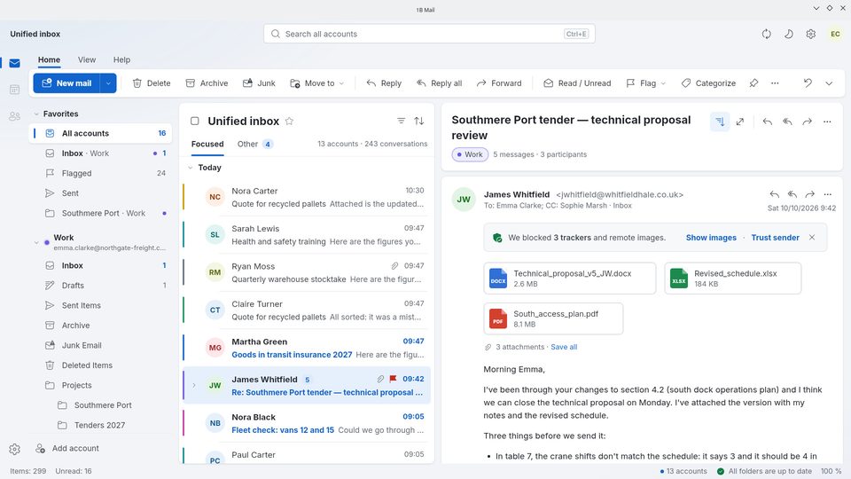Toggle dark mode moon icon
This screenshot has height=479, width=851.
789,34
